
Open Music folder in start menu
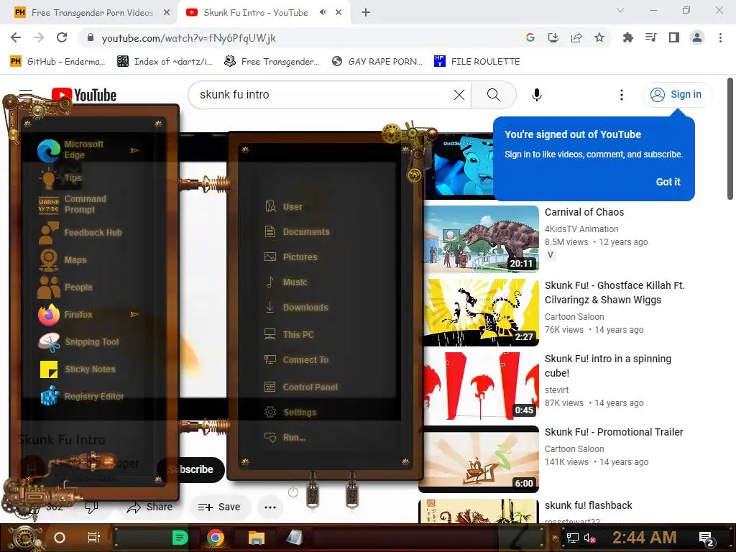[x=286, y=282]
